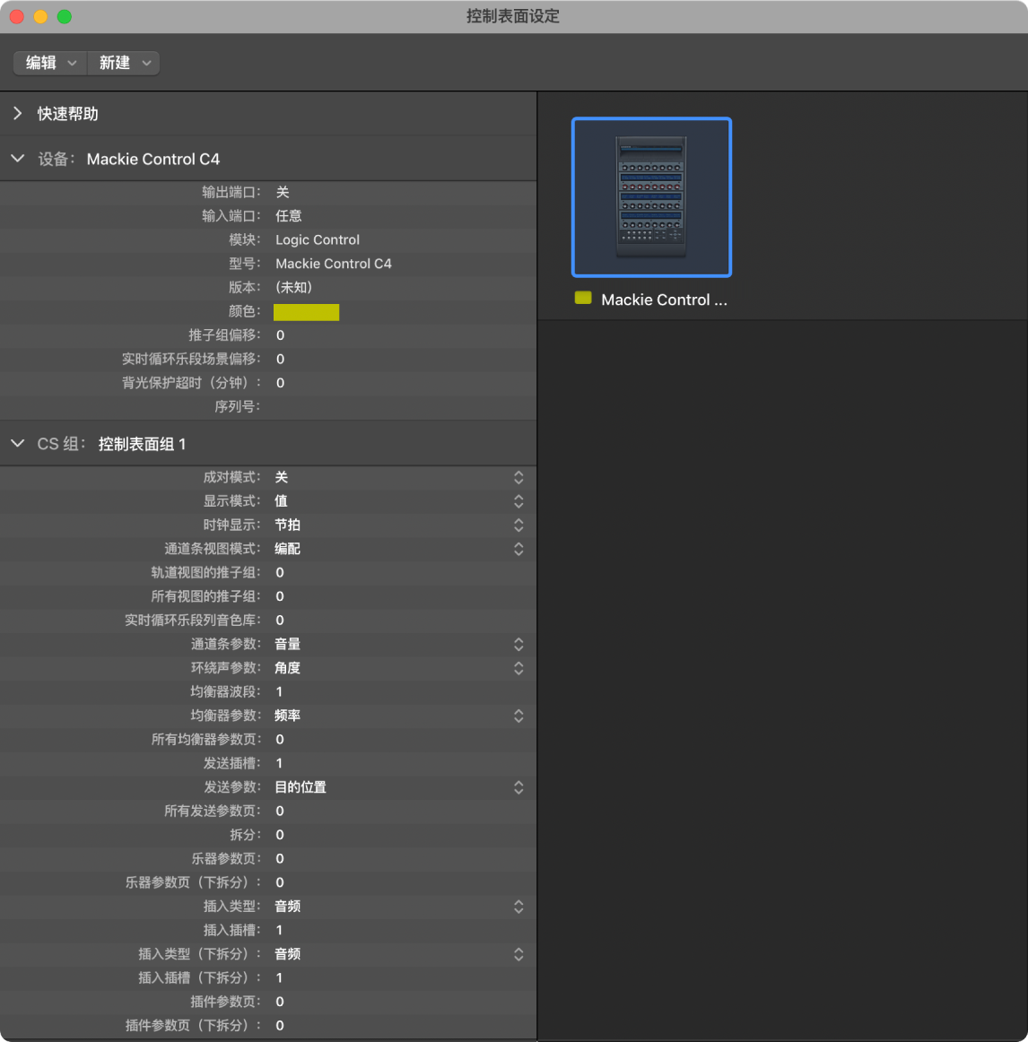Select 目的位置 in the 发送参数 row
The height and width of the screenshot is (1042, 1028).
click(301, 787)
